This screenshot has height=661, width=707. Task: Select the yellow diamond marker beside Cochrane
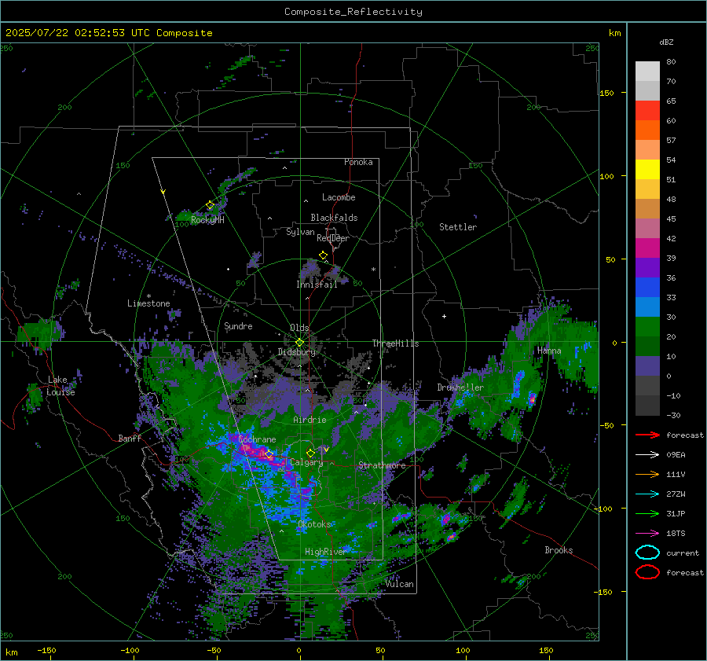coord(269,454)
